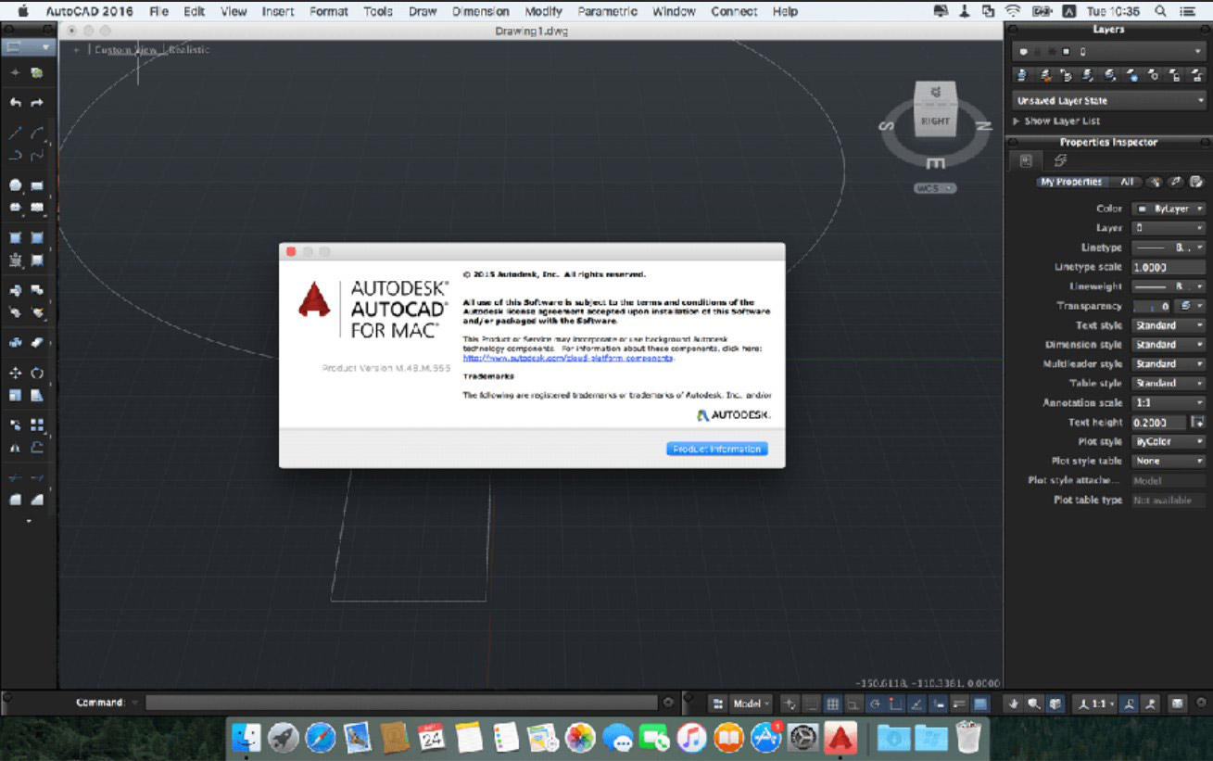
Task: Open the Pan tool in the status bar
Action: point(1014,703)
